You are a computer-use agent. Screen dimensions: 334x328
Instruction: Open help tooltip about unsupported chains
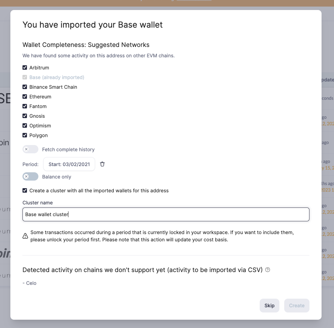tap(267, 270)
